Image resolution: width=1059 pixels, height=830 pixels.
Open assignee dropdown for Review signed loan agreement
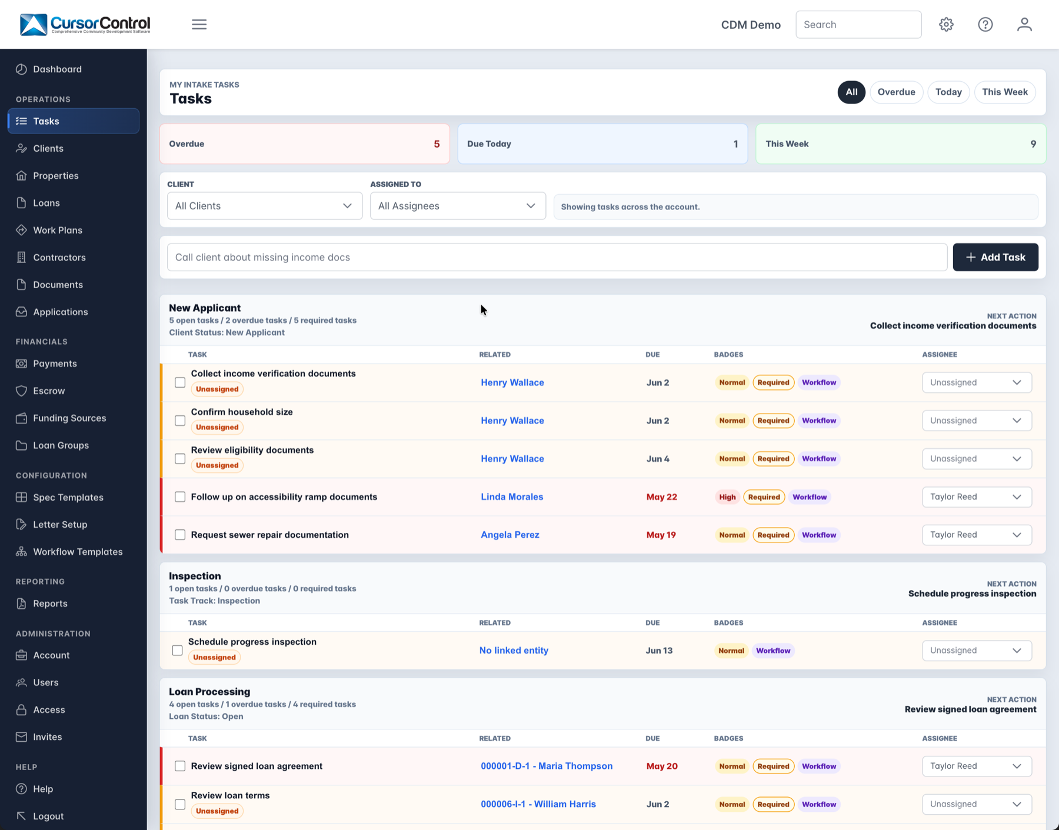tap(977, 766)
